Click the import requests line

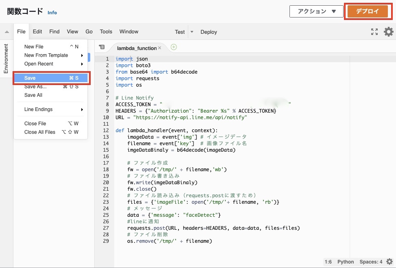tap(137, 78)
